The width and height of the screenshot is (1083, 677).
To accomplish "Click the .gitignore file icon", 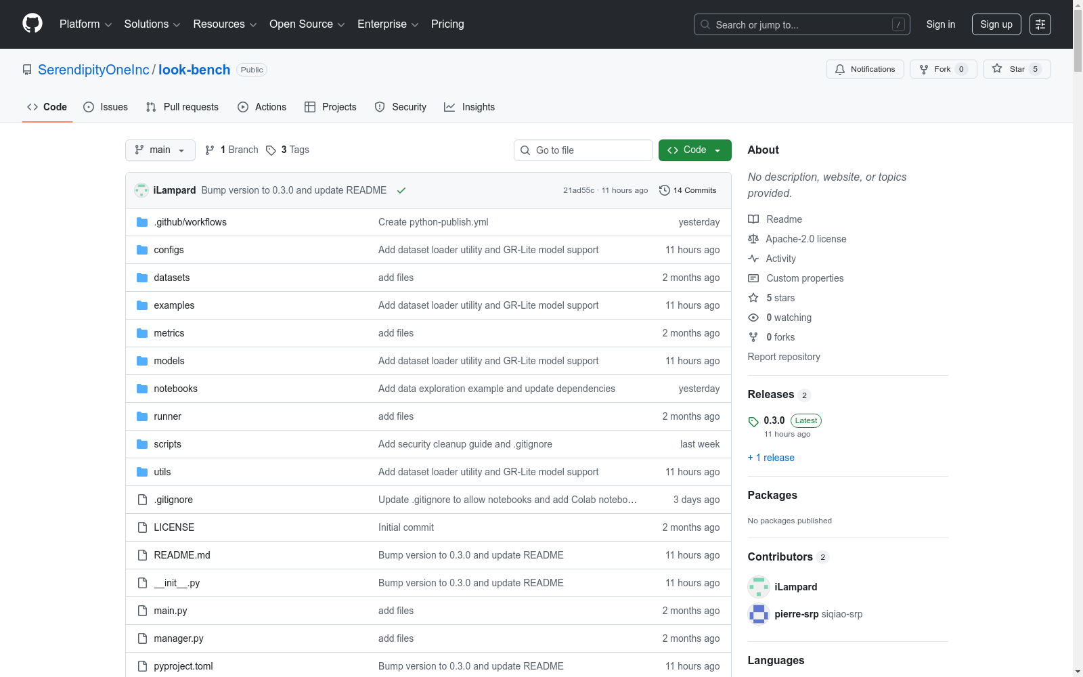I will [142, 500].
